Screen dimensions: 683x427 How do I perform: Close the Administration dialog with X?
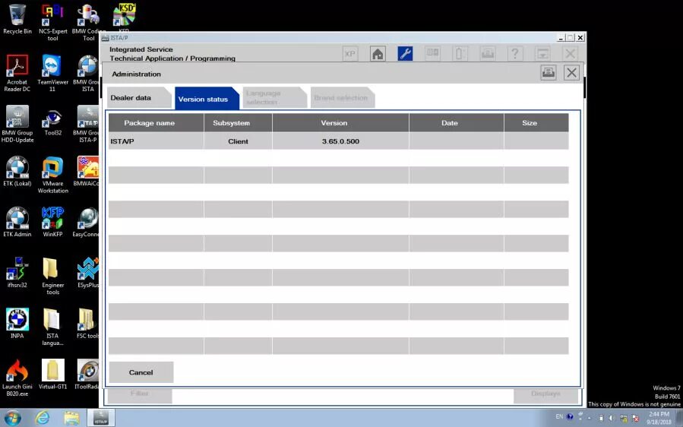[571, 73]
